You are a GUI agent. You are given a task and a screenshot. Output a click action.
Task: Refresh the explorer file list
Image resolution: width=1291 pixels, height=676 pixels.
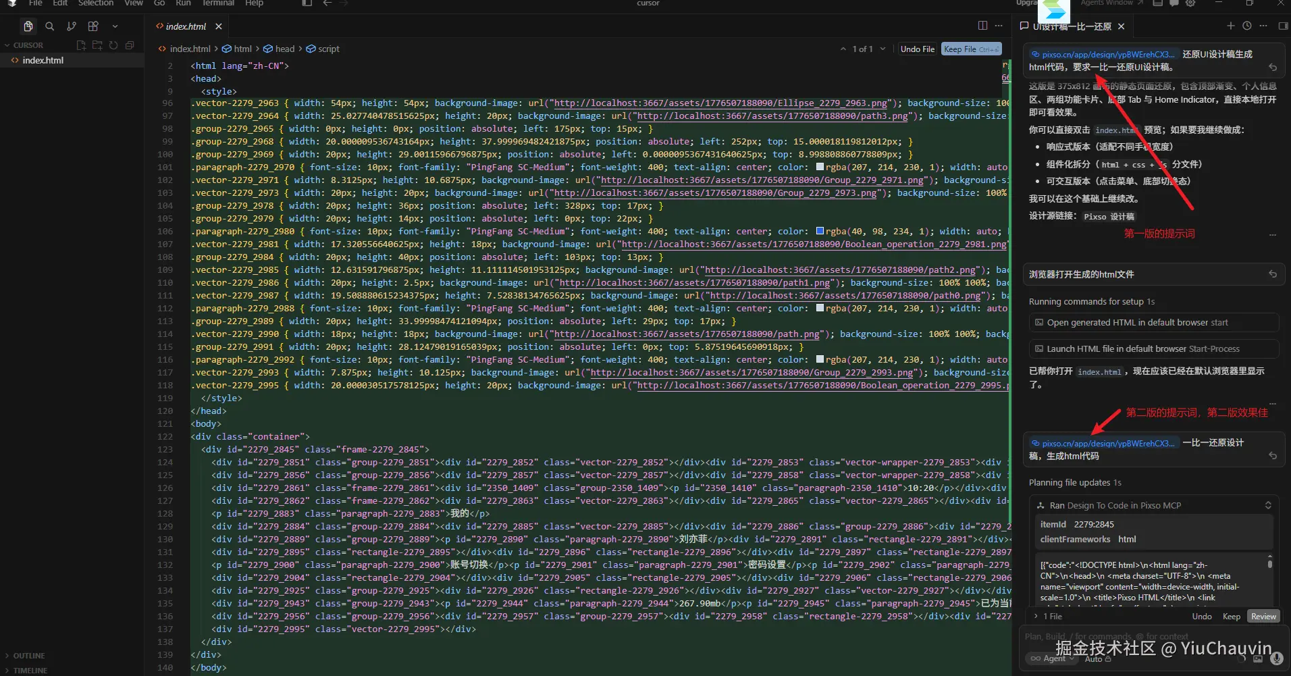(113, 45)
